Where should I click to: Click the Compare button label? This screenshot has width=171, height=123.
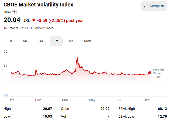pos(156,6)
